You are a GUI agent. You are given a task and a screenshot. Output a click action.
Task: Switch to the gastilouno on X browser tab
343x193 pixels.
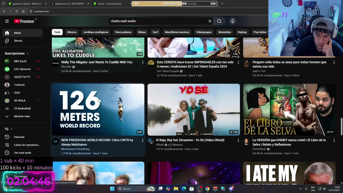pos(69,3)
